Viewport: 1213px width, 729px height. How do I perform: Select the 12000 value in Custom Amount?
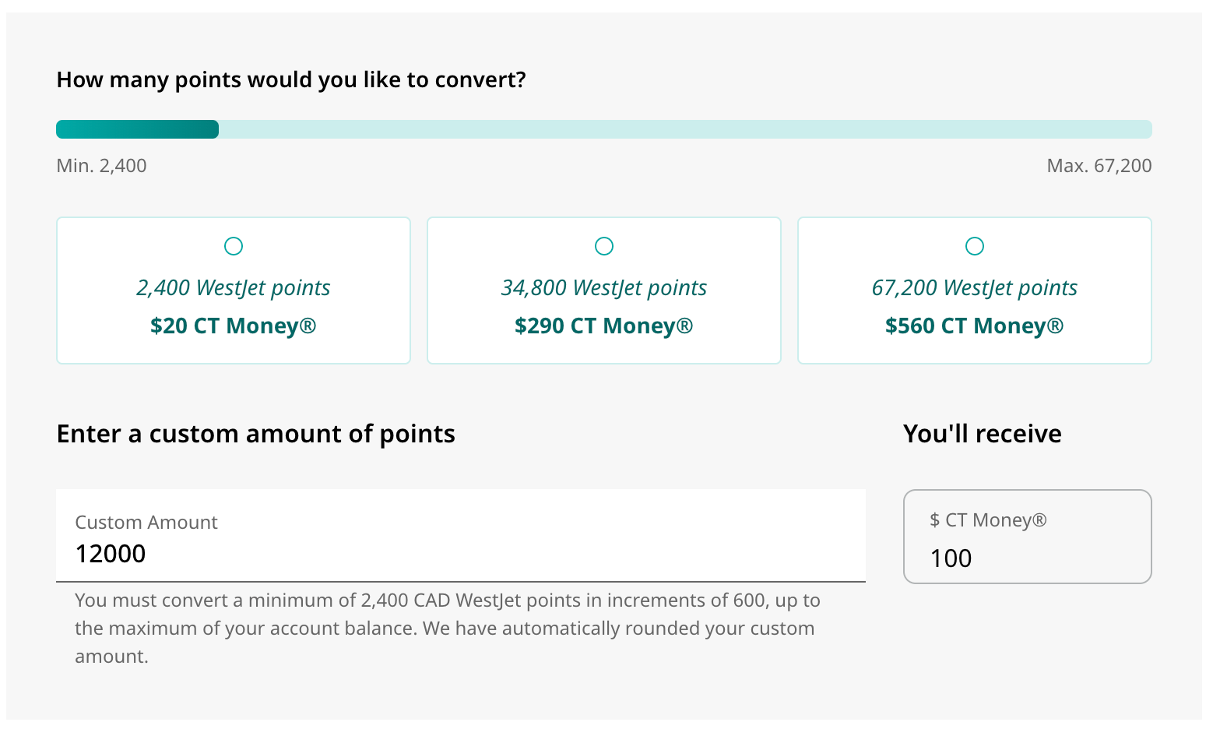[x=110, y=554]
